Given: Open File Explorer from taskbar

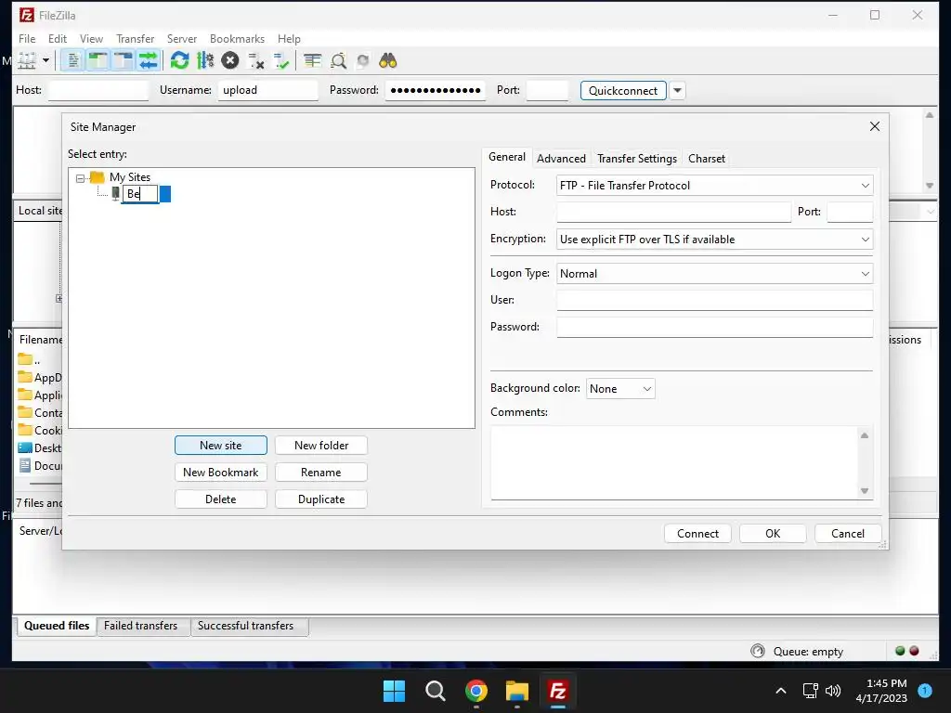Looking at the screenshot, I should click(x=517, y=691).
